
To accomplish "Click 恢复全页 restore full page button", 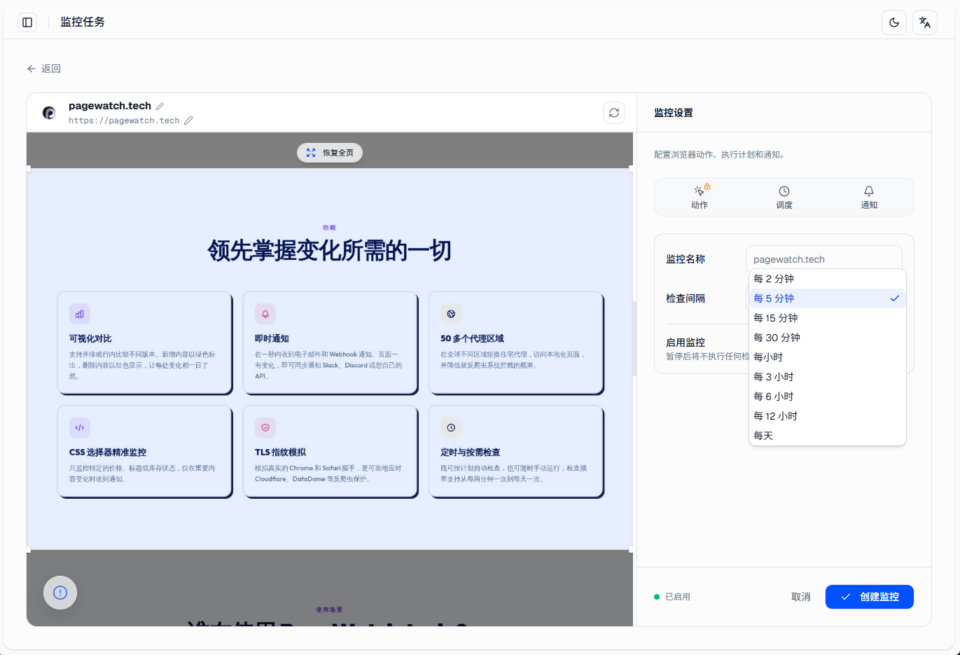I will point(330,153).
